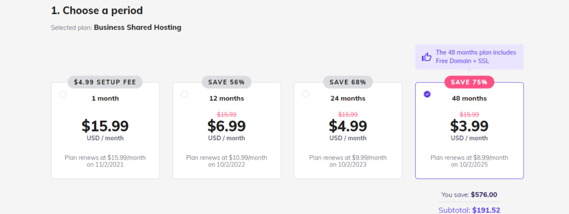Choose the $4.99 per month price
The image size is (569, 214).
tap(348, 126)
